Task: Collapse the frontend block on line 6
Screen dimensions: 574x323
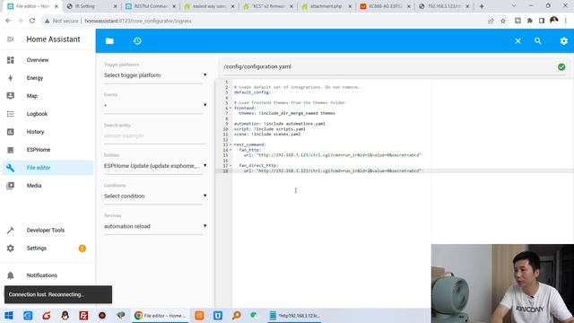Action: pyautogui.click(x=230, y=108)
